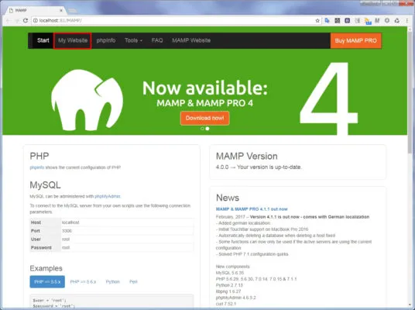Switch to the Python example tab
This screenshot has height=310, width=415.
[113, 281]
